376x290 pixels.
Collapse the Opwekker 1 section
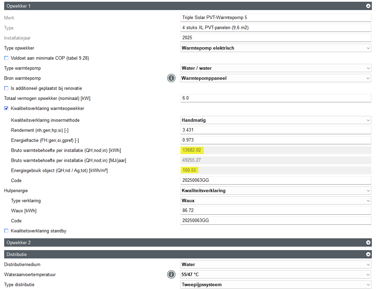tap(368, 6)
